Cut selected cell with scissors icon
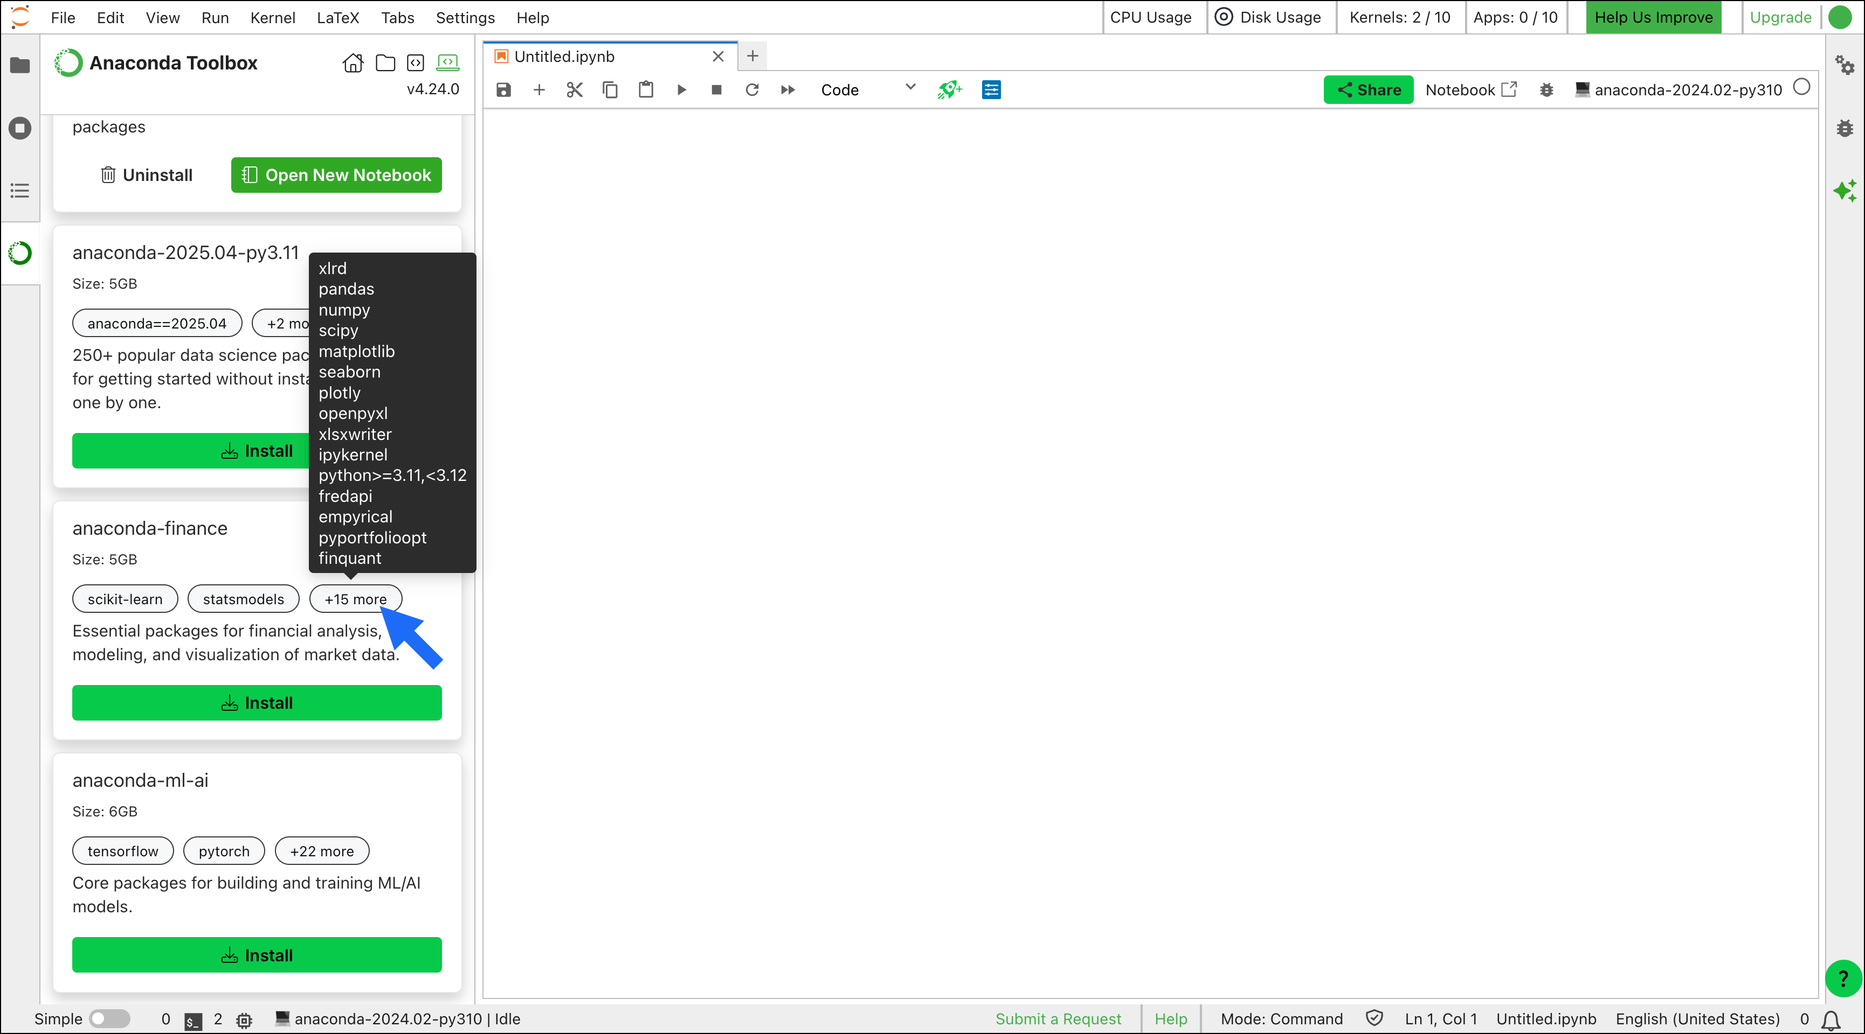 coord(574,90)
